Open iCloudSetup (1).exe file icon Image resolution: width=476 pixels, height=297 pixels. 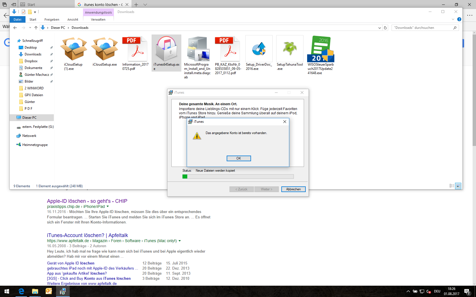(73, 49)
